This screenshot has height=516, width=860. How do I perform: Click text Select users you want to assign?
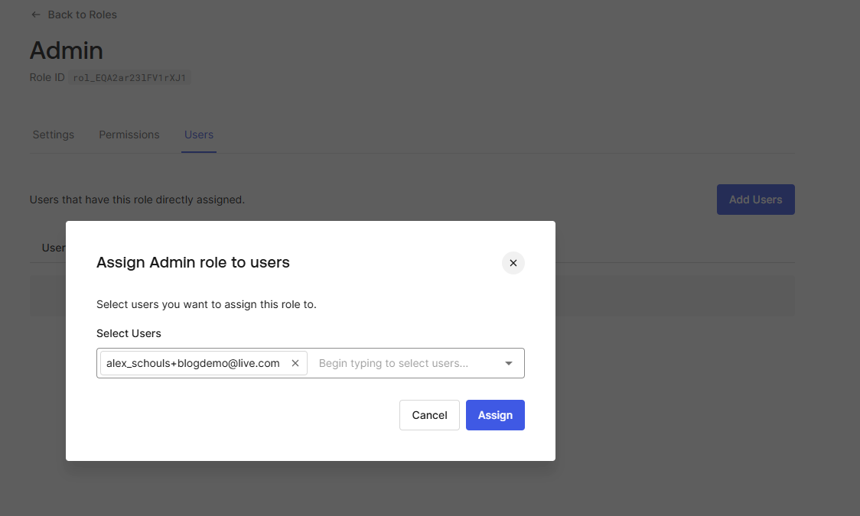click(x=207, y=304)
